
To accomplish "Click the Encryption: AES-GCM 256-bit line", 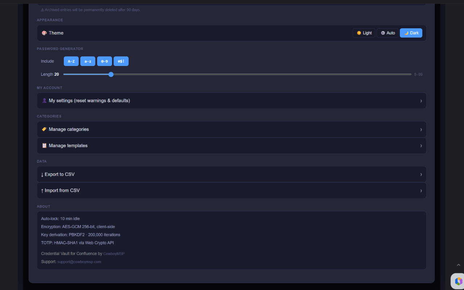I will pyautogui.click(x=78, y=227).
